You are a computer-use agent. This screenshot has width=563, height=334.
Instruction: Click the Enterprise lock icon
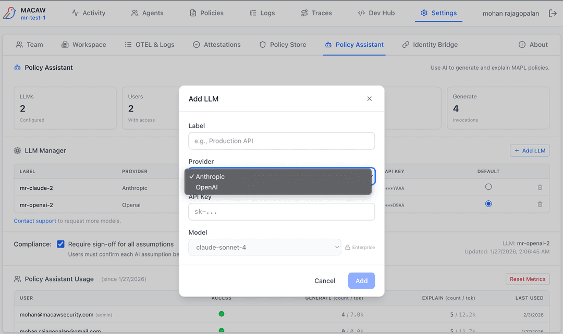(348, 248)
